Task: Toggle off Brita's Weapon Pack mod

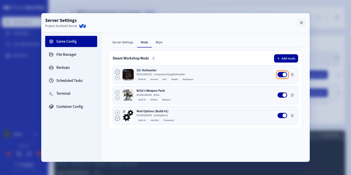Action: pos(282,95)
